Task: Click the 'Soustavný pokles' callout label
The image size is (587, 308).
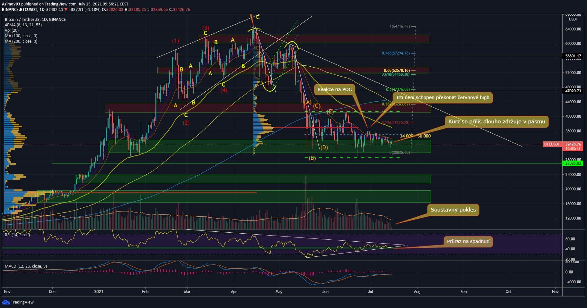Action: pos(453,210)
